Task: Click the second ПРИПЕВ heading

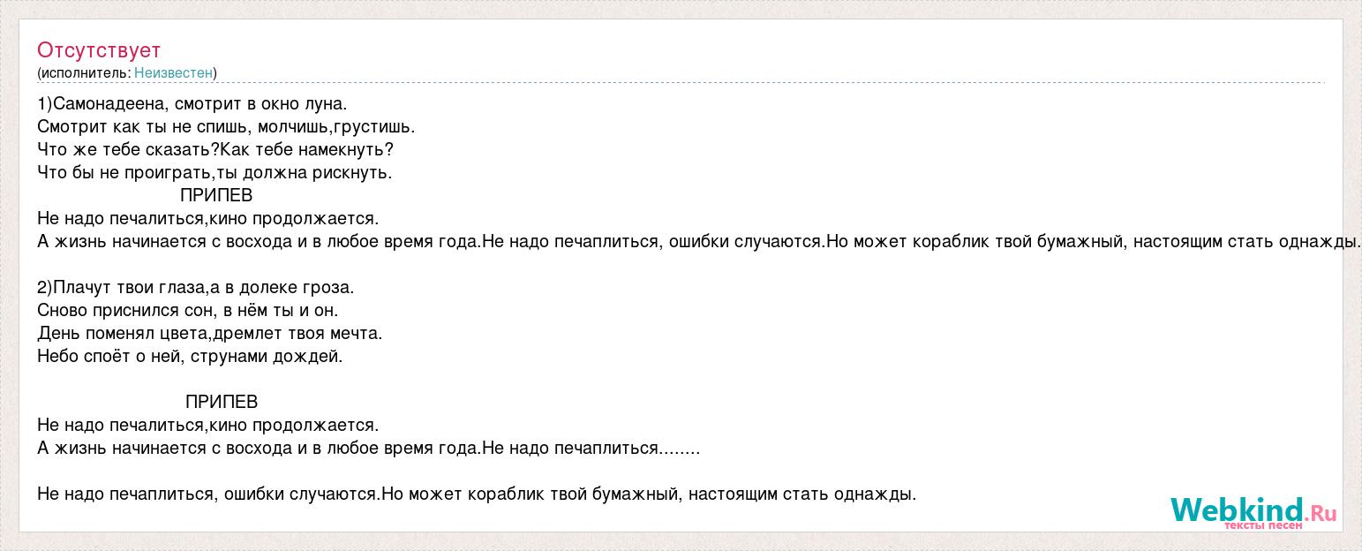Action: (222, 403)
